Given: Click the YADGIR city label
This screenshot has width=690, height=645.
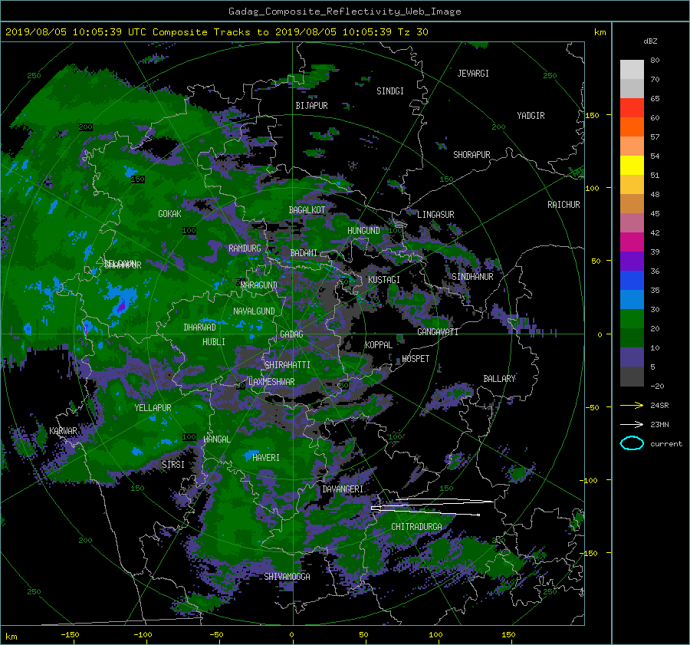Looking at the screenshot, I should [531, 116].
